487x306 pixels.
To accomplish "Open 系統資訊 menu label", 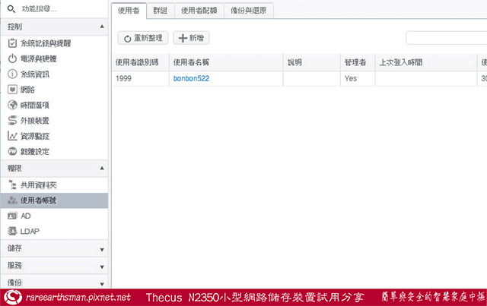I will 35,74.
